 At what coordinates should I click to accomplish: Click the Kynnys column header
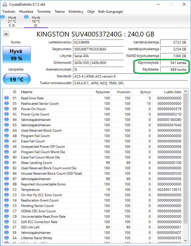142,92
